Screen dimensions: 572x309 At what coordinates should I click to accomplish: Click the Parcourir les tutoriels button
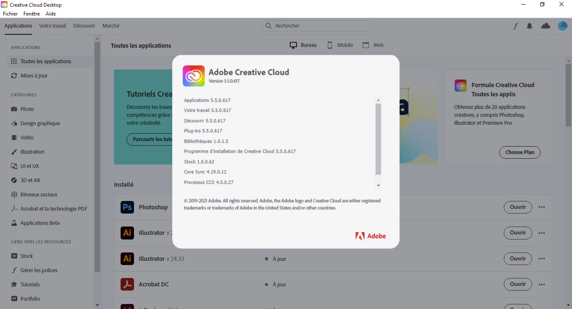[149, 139]
